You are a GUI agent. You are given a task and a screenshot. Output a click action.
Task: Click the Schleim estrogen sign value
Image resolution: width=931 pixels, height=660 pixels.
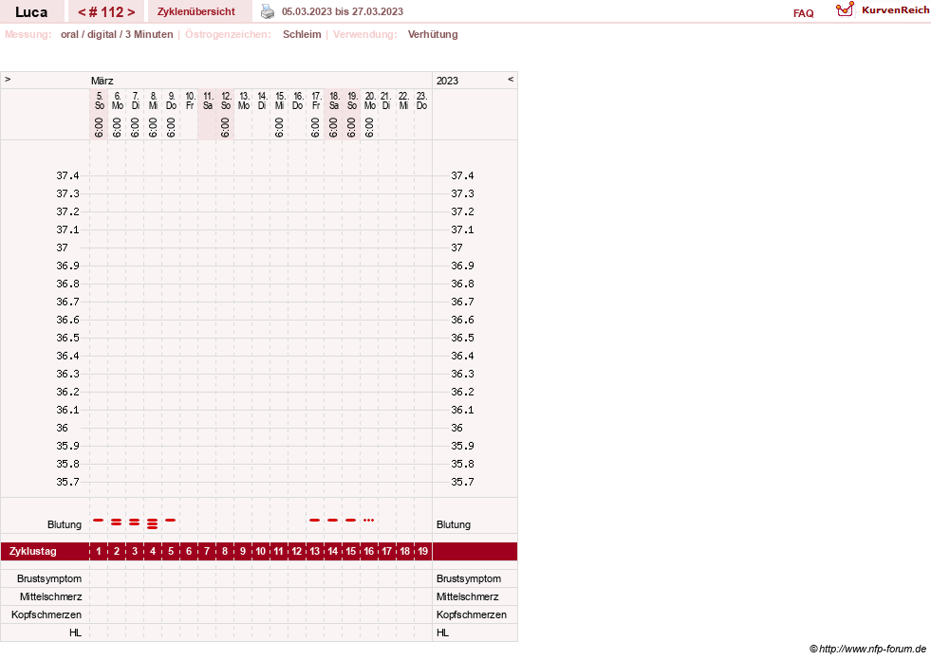tap(302, 34)
